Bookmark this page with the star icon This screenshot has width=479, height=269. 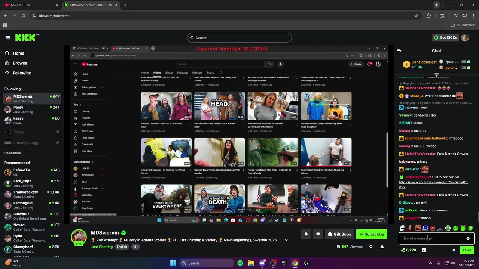(416, 16)
